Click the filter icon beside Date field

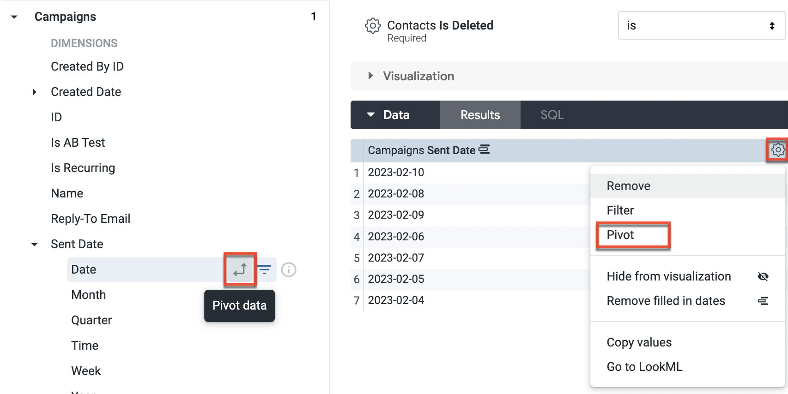click(x=264, y=269)
